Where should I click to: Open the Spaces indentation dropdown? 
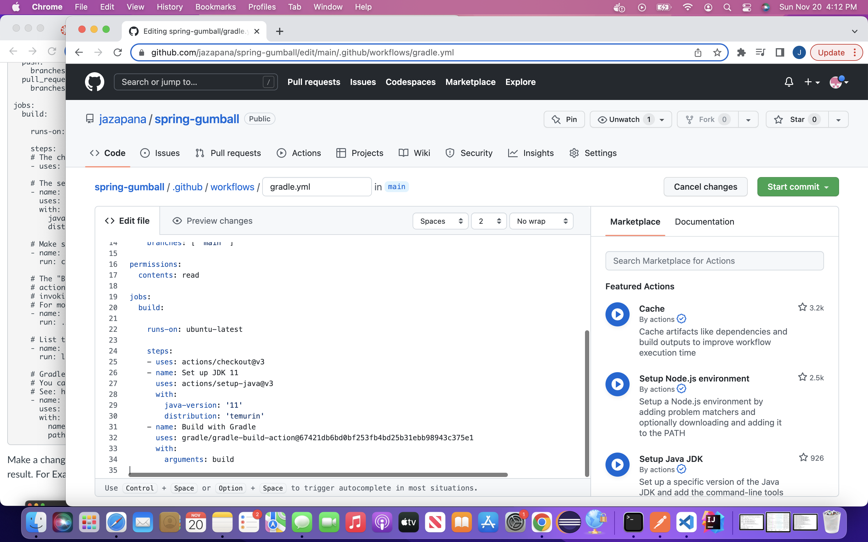[440, 221]
